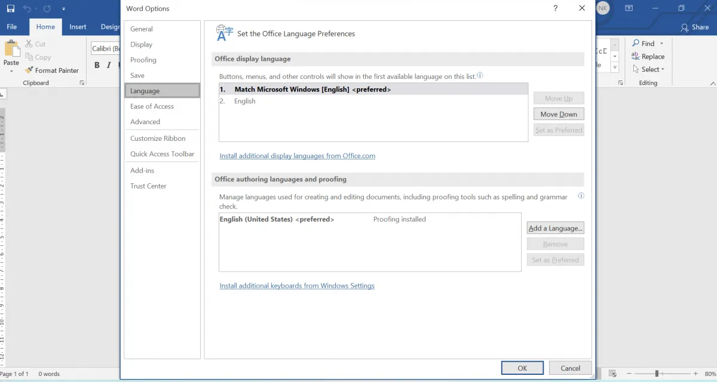This screenshot has width=717, height=382.
Task: Open the Clipboard dialog launcher
Action: (x=82, y=83)
